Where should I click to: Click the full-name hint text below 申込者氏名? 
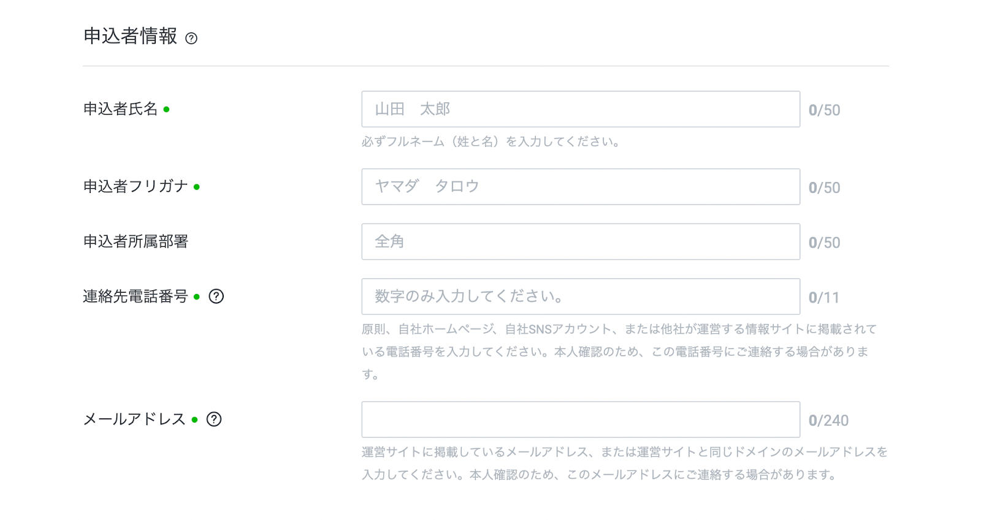point(492,142)
